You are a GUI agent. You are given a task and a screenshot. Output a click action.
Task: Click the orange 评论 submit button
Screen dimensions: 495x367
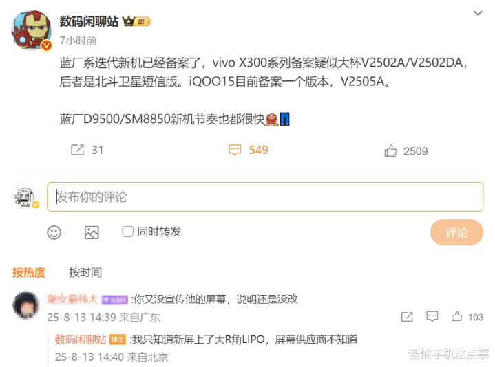[456, 232]
